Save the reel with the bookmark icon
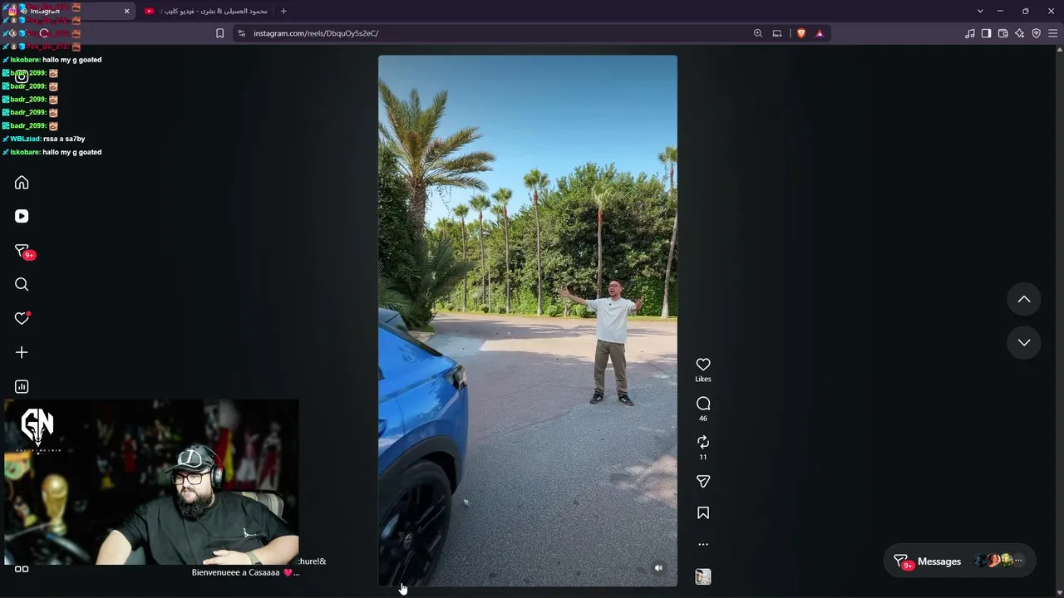Screen dimensions: 1064x598 click(x=703, y=513)
